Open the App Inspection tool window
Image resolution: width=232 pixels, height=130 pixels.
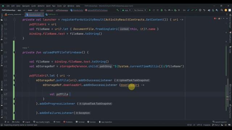pos(105,122)
